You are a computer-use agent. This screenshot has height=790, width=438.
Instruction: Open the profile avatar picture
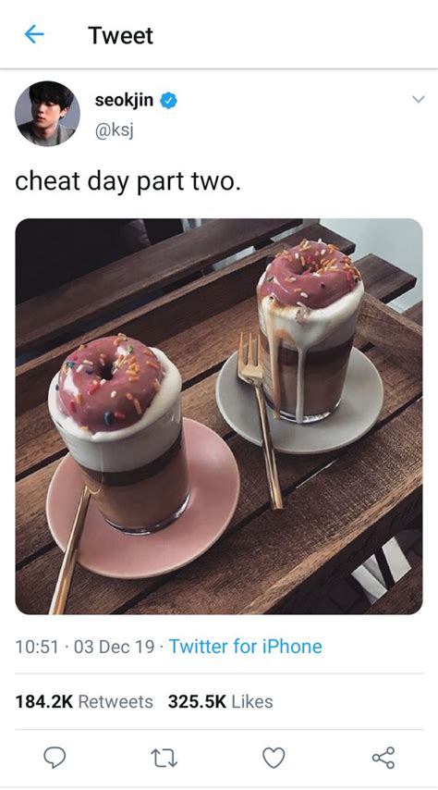pyautogui.click(x=47, y=114)
